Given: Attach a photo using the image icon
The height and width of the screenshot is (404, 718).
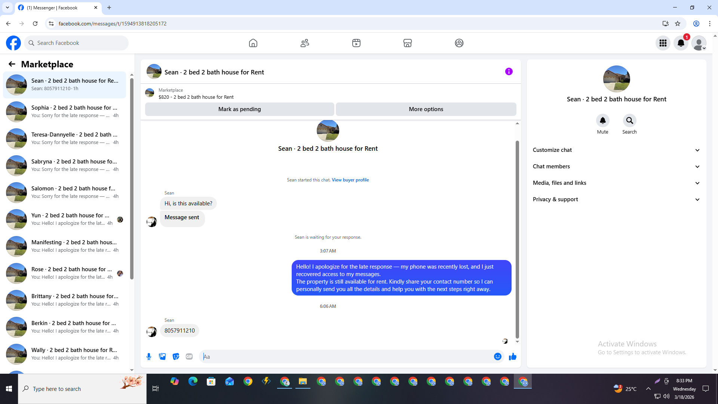Looking at the screenshot, I should 162,356.
